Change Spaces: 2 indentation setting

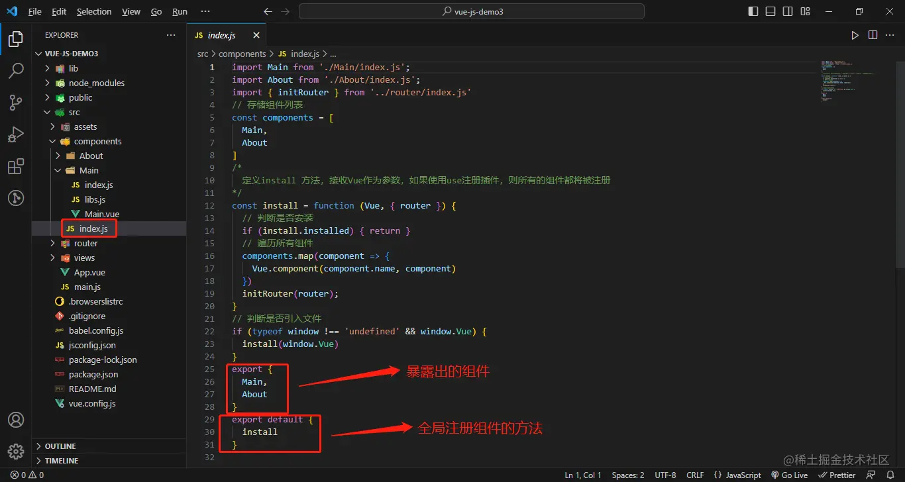[x=628, y=475]
